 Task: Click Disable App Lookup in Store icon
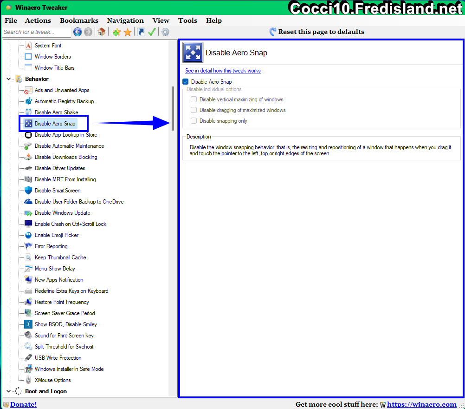tap(28, 135)
